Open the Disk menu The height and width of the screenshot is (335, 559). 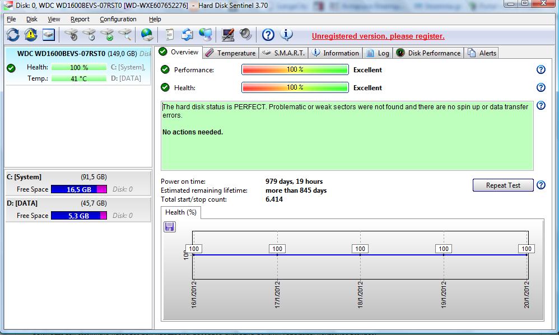pyautogui.click(x=32, y=19)
